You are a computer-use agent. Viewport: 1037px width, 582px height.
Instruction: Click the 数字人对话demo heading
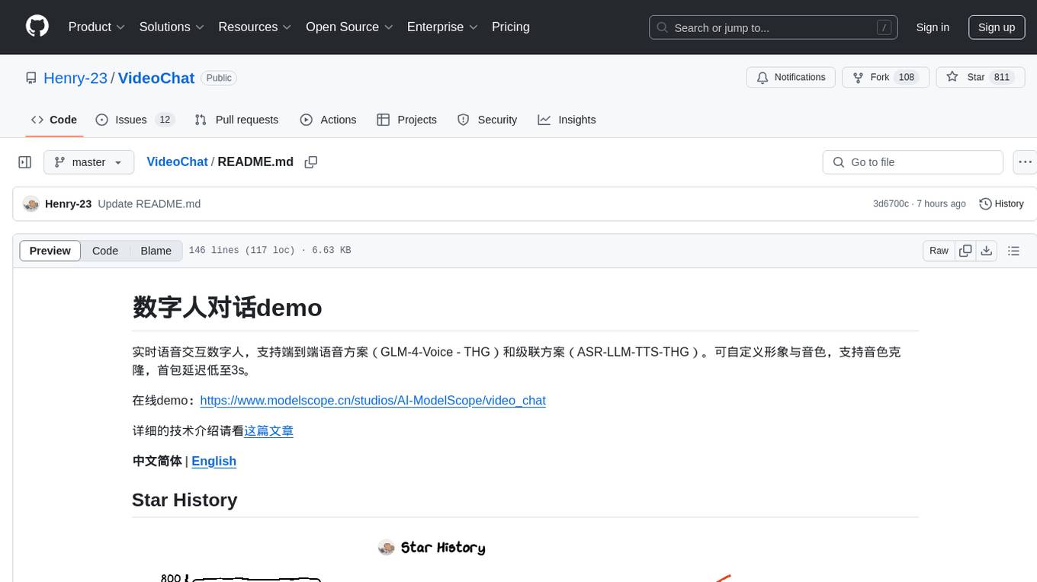[227, 308]
